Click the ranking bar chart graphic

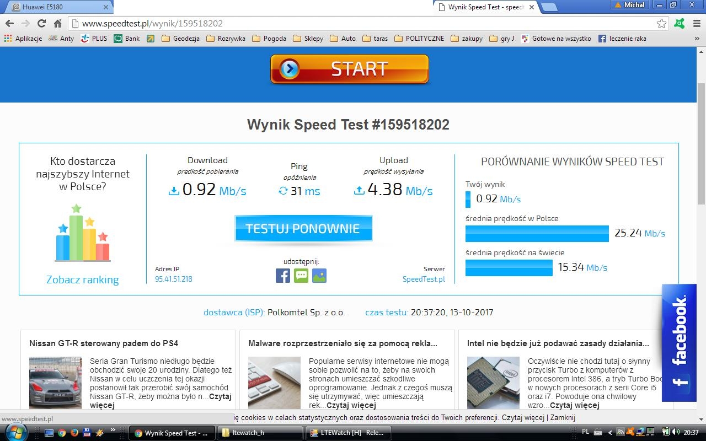(x=83, y=233)
